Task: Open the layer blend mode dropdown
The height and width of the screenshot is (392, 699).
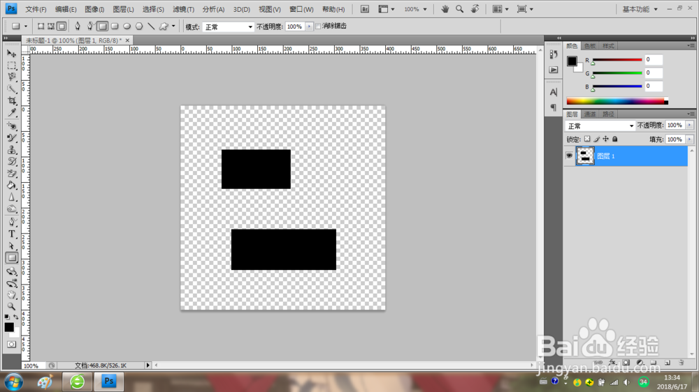Action: pos(600,126)
